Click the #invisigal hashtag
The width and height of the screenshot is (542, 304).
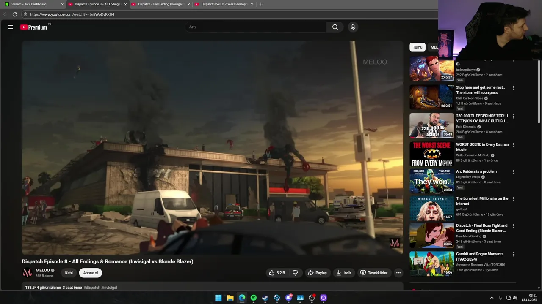[109, 288]
